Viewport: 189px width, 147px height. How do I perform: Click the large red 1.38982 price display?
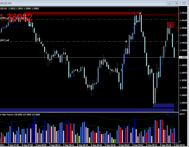pyautogui.click(x=16, y=17)
